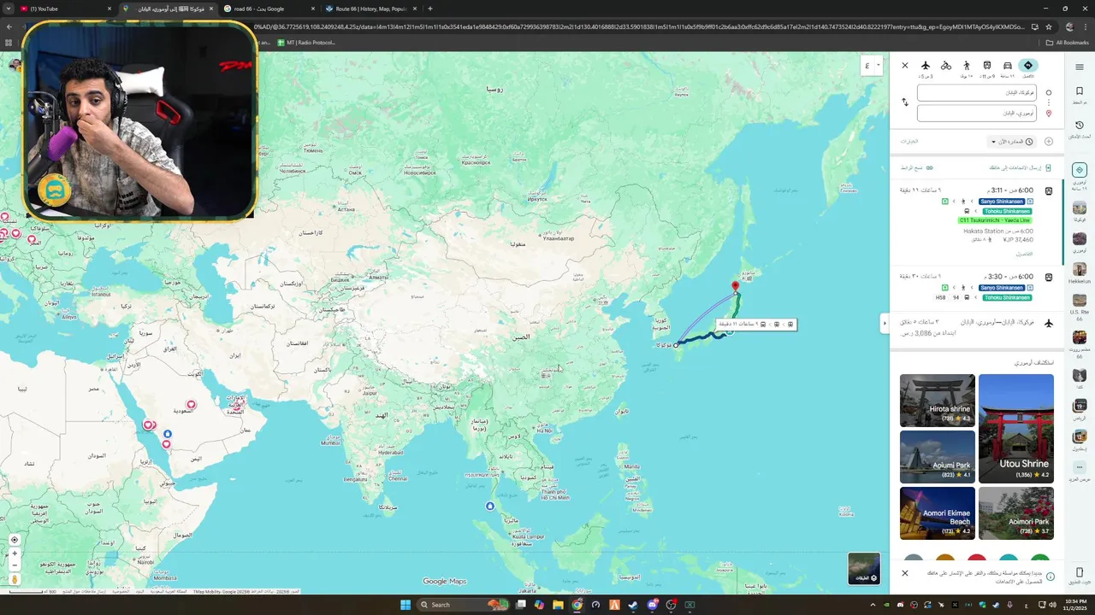This screenshot has width=1095, height=615.
Task: Switch to the road 66 Google search tab
Action: (269, 9)
